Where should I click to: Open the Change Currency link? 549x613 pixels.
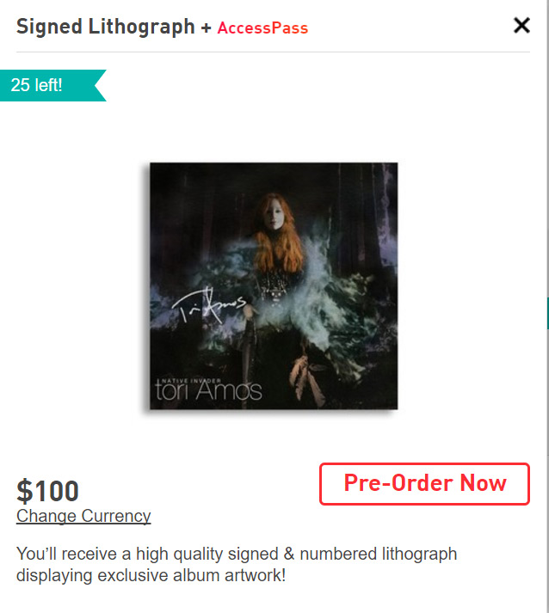(x=83, y=516)
